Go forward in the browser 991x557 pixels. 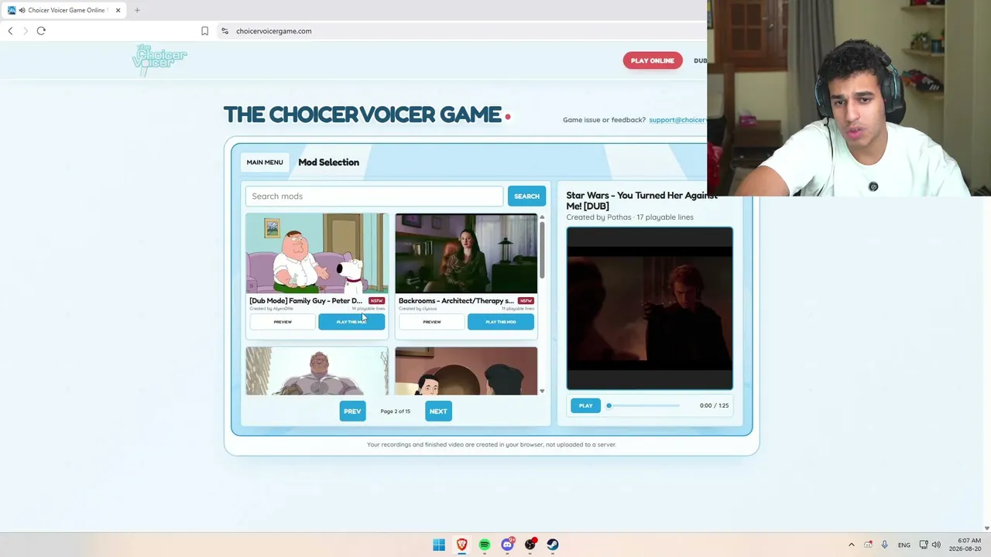[x=26, y=31]
